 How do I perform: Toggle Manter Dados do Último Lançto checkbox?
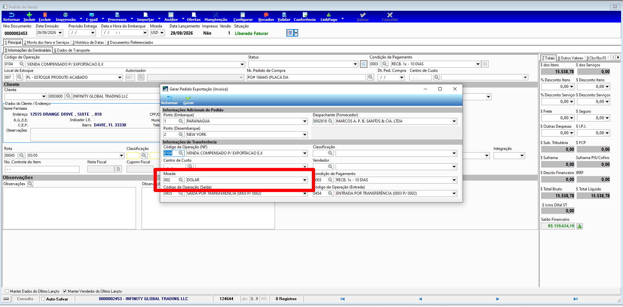point(7,291)
